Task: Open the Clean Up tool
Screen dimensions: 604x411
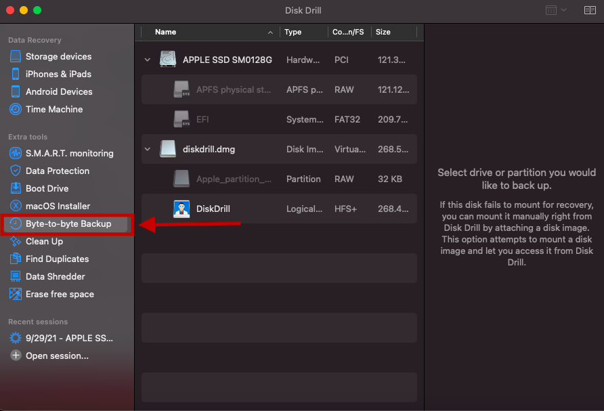Action: tap(44, 241)
